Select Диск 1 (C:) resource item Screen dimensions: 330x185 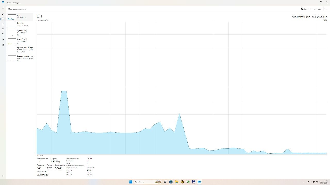click(x=20, y=41)
